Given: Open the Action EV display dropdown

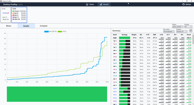Looking at the screenshot, I should [182, 32].
